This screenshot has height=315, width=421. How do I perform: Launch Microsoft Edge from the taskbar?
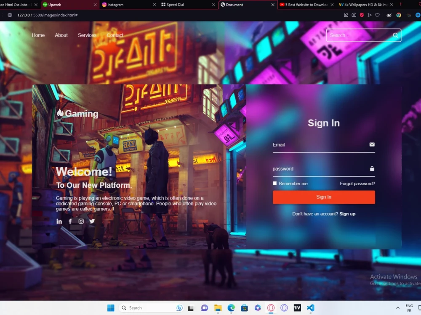231,308
